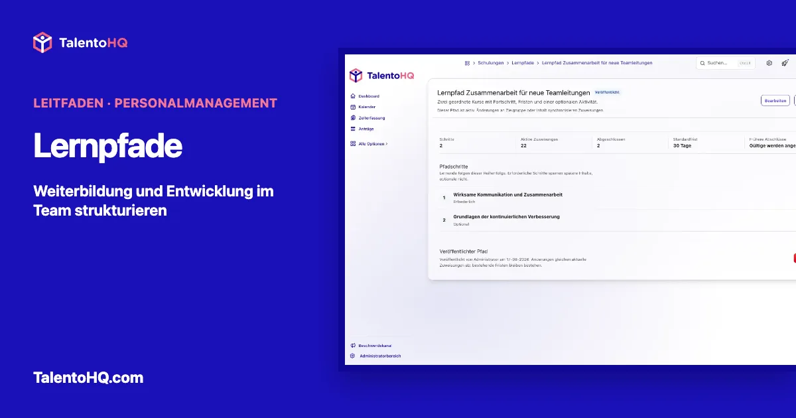796x418 pixels.
Task: Open Anträge in the sidebar
Action: (366, 129)
